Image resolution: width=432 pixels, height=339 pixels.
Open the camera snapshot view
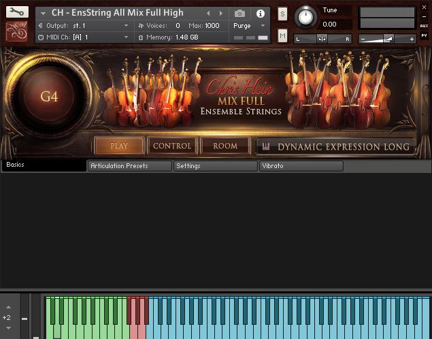pos(239,14)
